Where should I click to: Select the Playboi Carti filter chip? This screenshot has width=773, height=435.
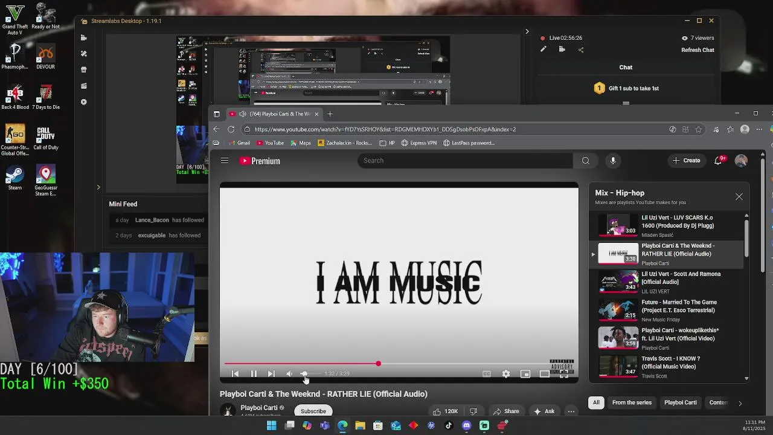tap(681, 402)
